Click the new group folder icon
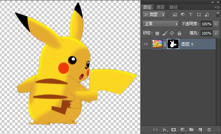Viewport: 221px width, 134px height. click(191, 129)
